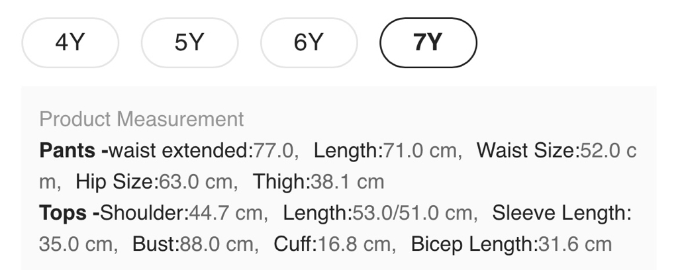Click the Sleeve Length label
678x270 pixels.
562,213
